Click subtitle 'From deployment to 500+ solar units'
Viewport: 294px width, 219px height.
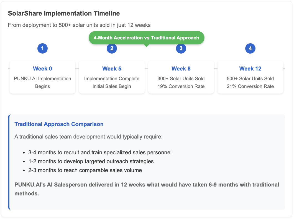pos(79,25)
